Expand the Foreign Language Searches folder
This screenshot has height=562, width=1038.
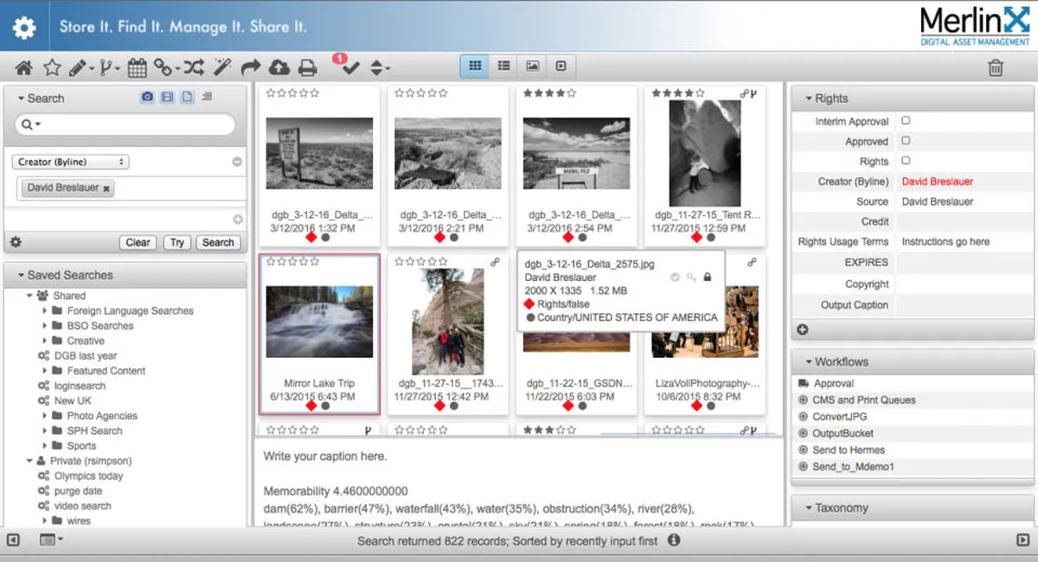(46, 311)
